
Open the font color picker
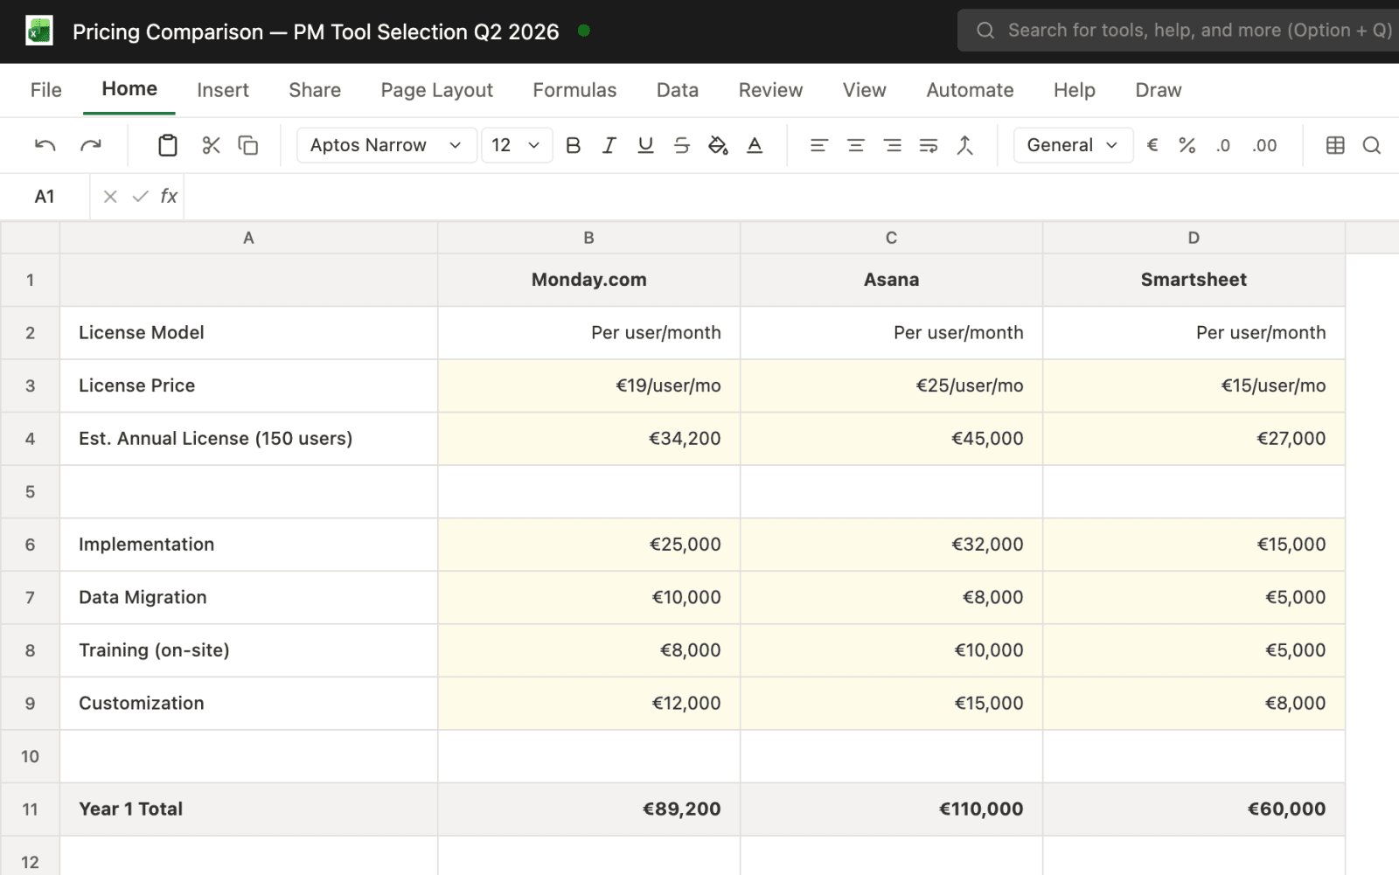click(x=755, y=145)
